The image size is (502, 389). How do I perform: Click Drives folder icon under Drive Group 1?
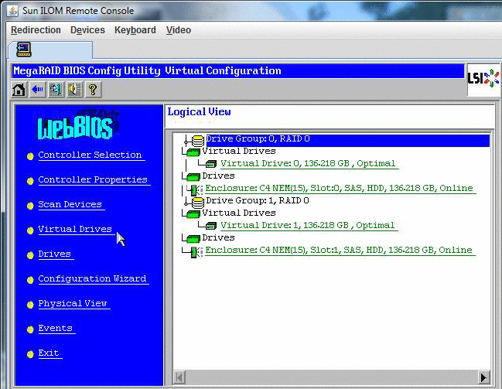tap(193, 238)
